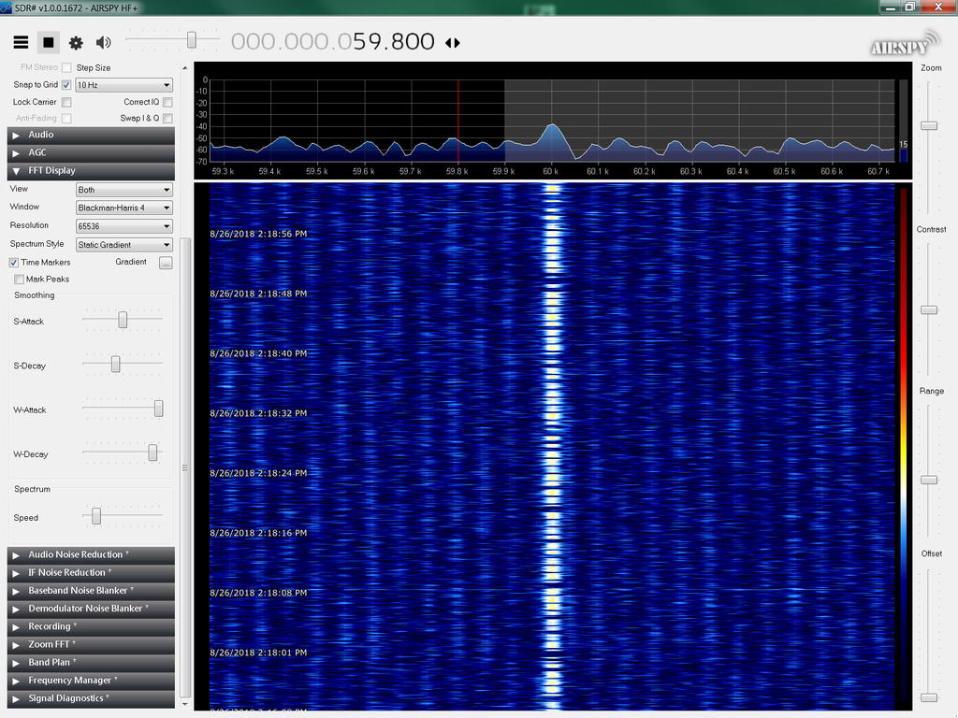Screen dimensions: 958x718
Task: Adjust the volume slider in the toolbar
Action: pos(191,40)
